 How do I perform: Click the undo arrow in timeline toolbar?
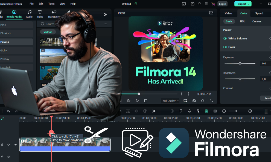8,111
